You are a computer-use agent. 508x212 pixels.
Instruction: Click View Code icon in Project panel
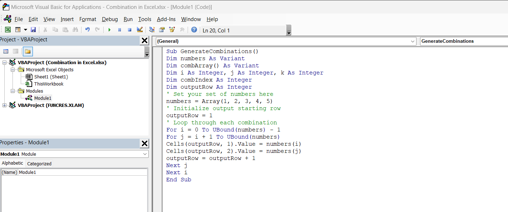[6, 52]
